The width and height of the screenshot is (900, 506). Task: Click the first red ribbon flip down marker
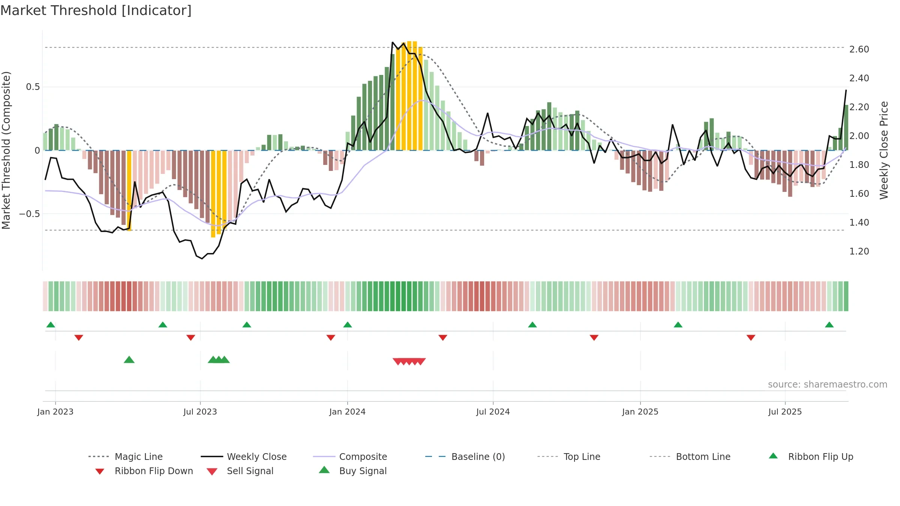coord(79,338)
